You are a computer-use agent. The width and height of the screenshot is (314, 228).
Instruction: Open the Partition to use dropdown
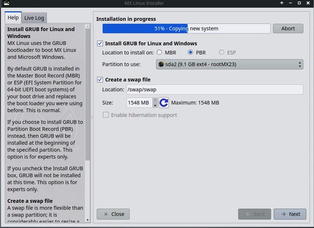click(x=229, y=64)
